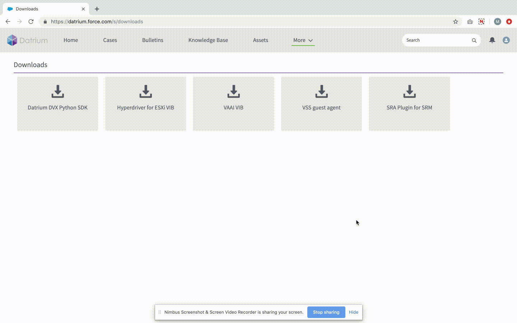Click the VSS guest agent download icon
This screenshot has height=323, width=517.
coord(321,92)
